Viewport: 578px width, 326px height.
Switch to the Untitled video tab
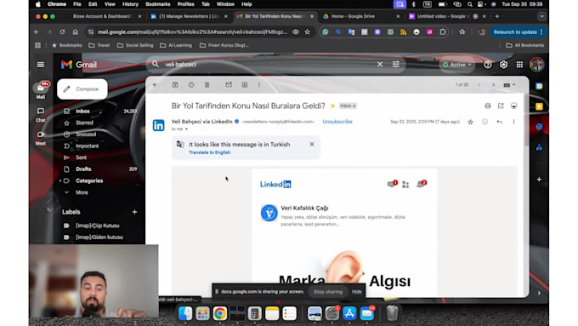[x=443, y=16]
